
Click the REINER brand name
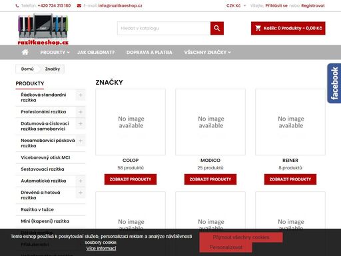click(x=290, y=160)
